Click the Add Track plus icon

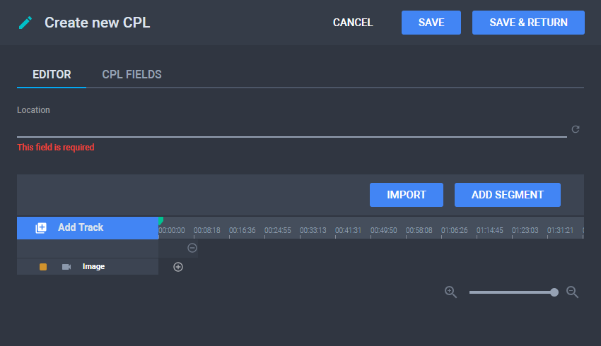(42, 227)
